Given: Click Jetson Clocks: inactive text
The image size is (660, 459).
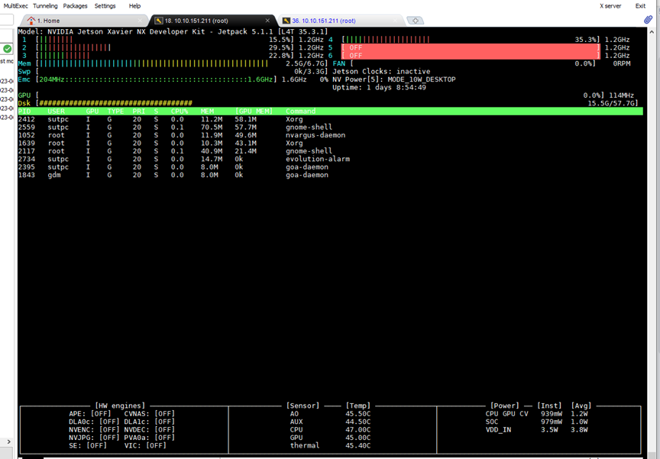Looking at the screenshot, I should coord(381,72).
